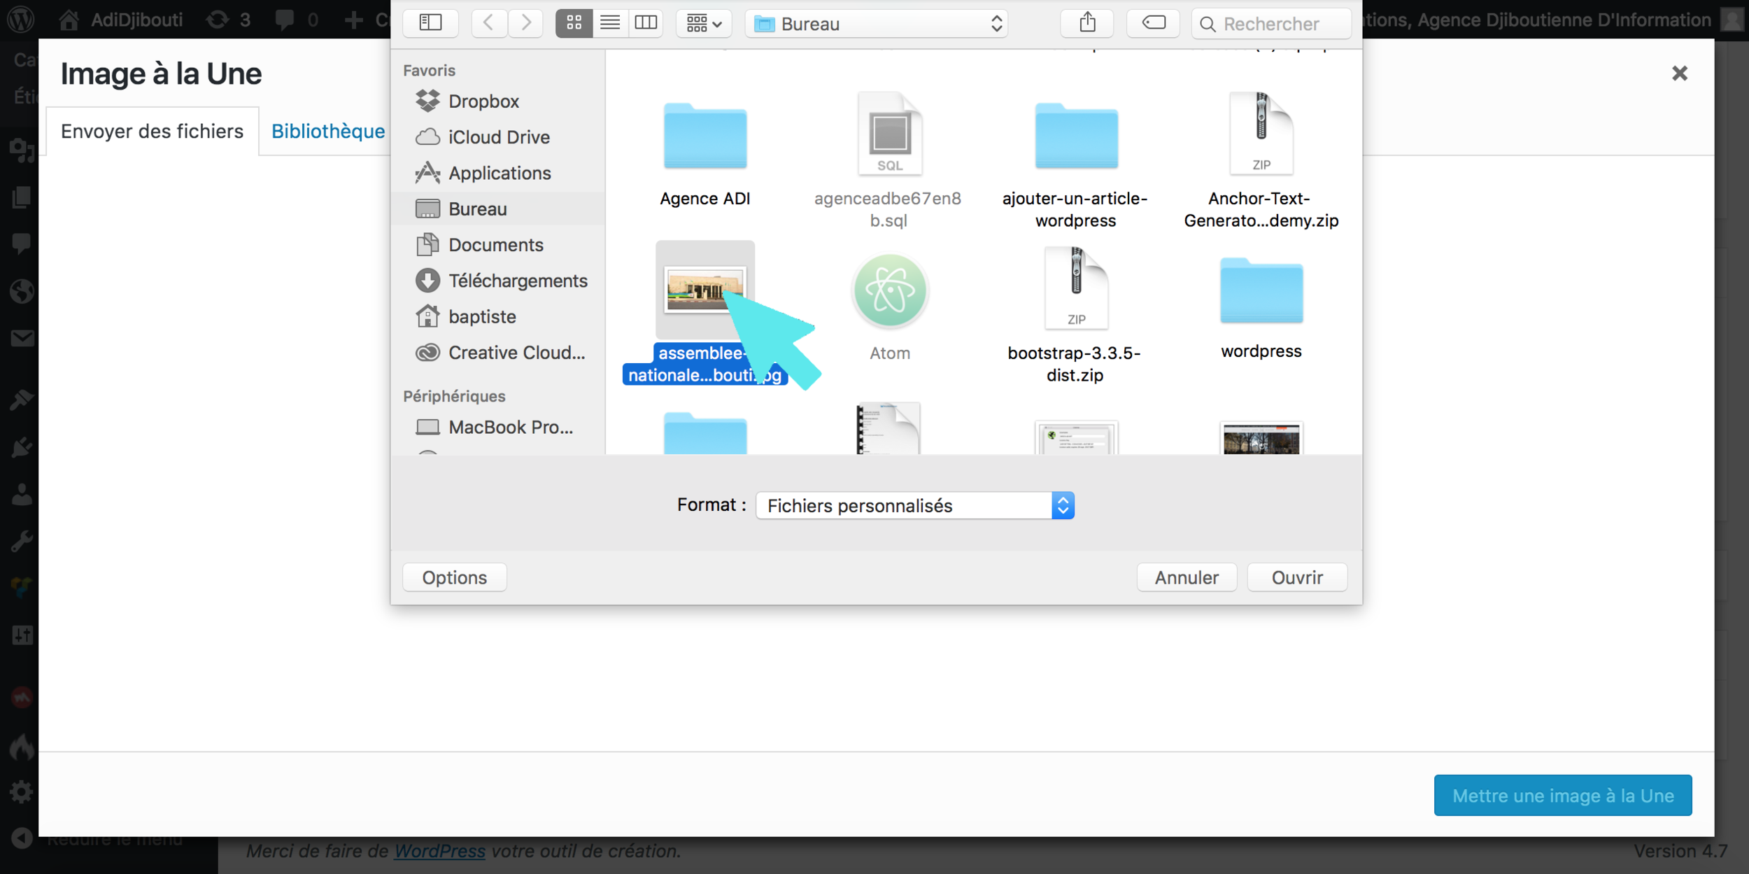Go back with the left chevron
The height and width of the screenshot is (874, 1749).
coord(489,23)
